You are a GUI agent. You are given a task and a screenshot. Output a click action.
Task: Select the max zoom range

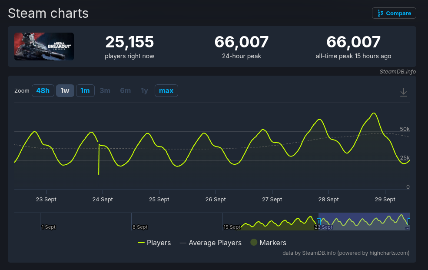click(x=166, y=90)
